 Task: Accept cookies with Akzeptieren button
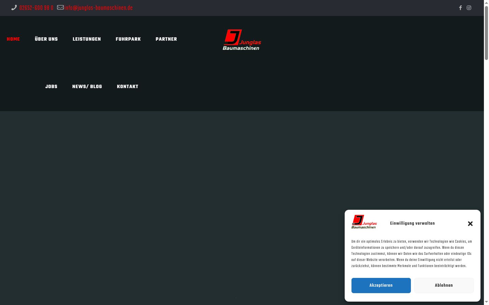(381, 285)
